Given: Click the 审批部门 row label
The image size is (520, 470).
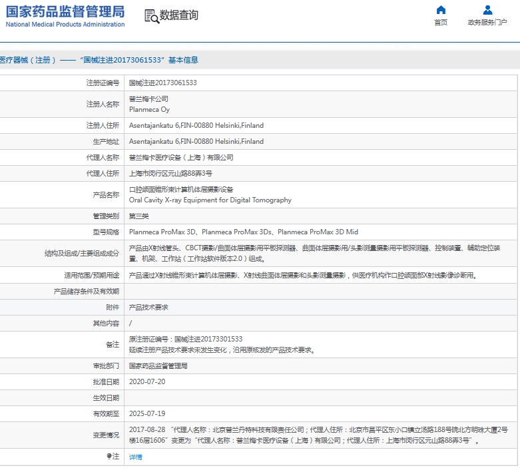Looking at the screenshot, I should (106, 366).
